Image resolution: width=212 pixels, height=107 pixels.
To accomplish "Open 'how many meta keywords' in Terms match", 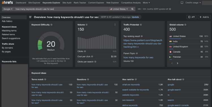I will pos(47,94).
